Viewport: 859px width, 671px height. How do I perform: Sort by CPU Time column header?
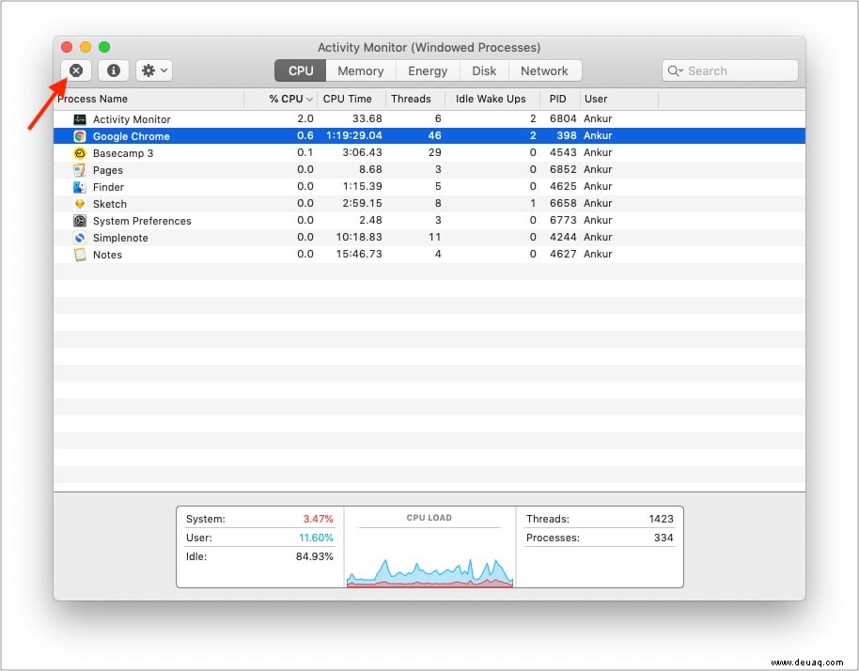click(351, 99)
